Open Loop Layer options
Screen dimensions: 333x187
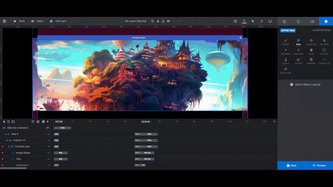coord(298,52)
